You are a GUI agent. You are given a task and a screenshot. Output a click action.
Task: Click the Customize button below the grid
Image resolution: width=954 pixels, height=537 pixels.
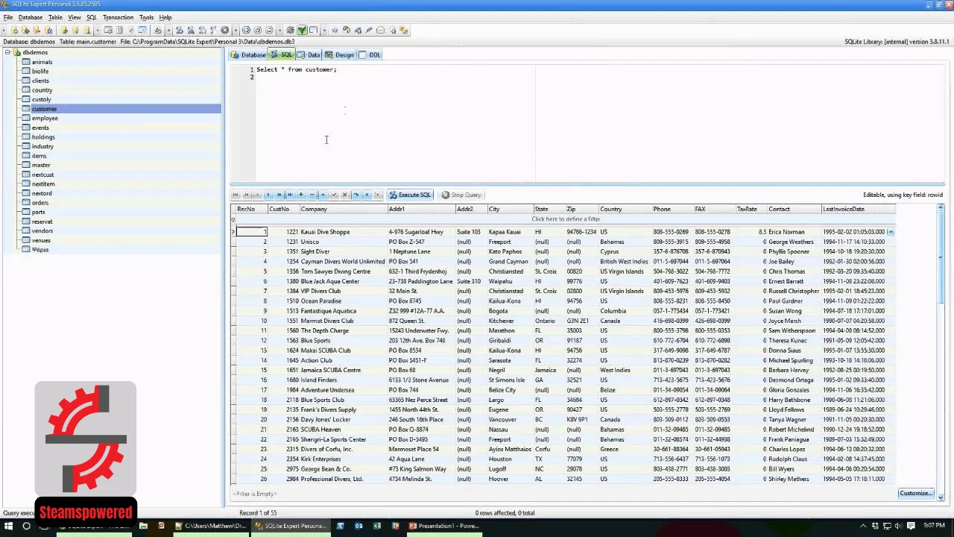[916, 493]
